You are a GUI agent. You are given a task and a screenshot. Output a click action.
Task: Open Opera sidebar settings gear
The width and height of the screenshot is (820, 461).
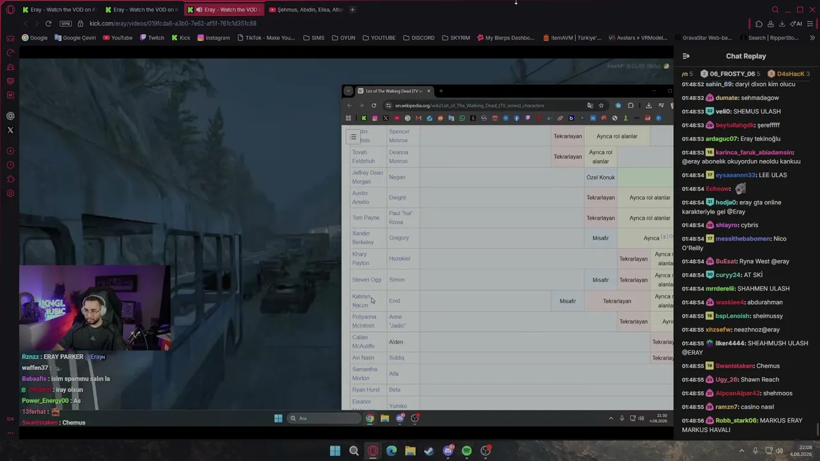click(10, 193)
